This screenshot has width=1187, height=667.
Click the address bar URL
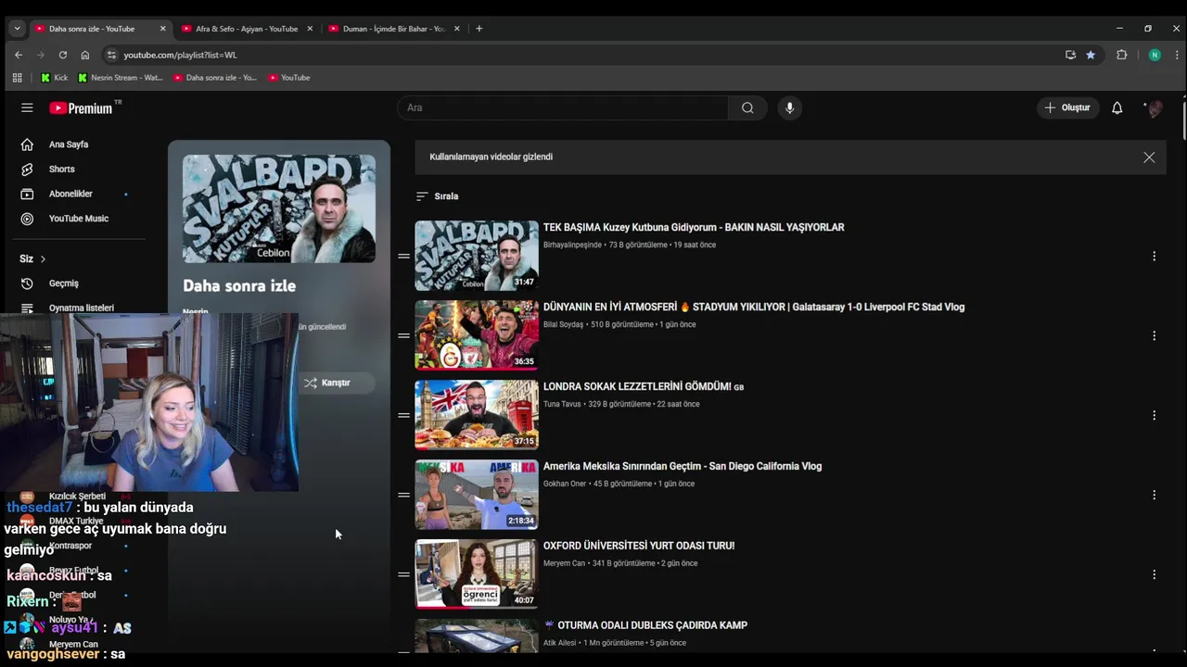tap(180, 56)
